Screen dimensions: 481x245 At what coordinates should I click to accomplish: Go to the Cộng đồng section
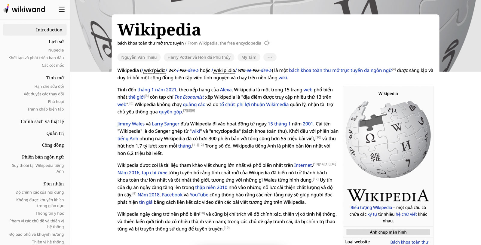pos(53,145)
